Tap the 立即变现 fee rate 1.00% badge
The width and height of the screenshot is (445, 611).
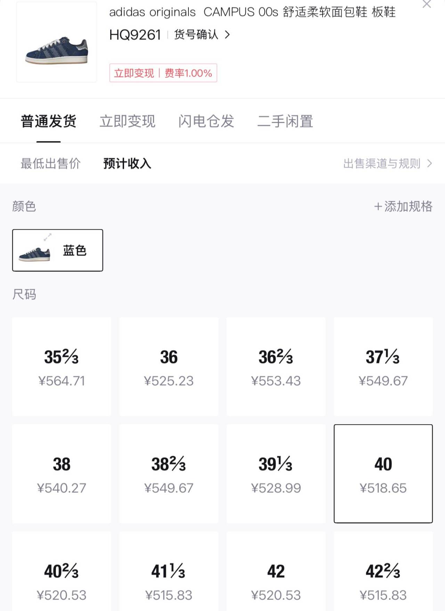163,73
